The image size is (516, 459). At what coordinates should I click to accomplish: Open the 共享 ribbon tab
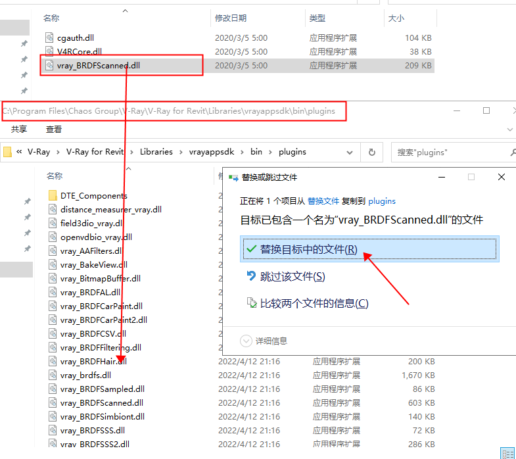click(x=19, y=130)
